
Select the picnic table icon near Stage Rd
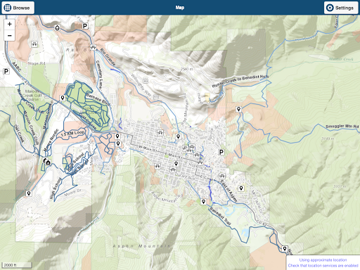coord(34,44)
